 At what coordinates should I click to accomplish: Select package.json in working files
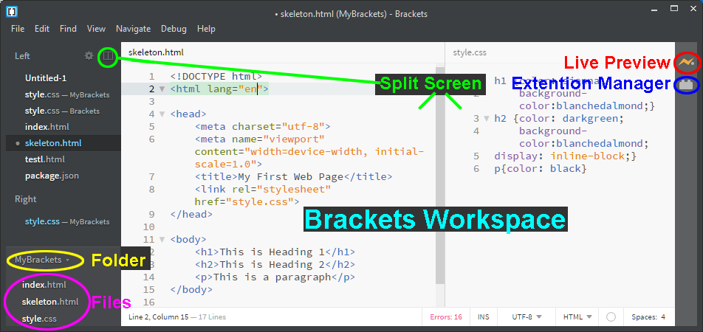52,176
